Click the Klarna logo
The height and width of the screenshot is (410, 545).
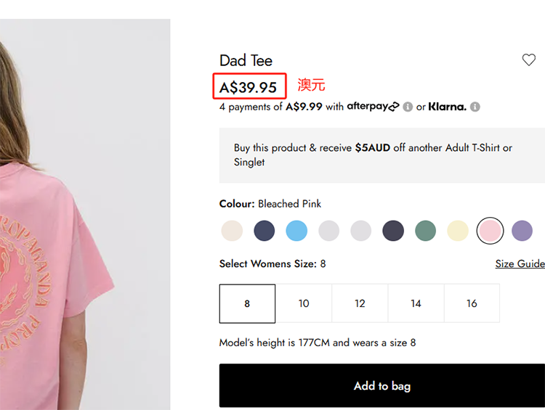coord(447,107)
